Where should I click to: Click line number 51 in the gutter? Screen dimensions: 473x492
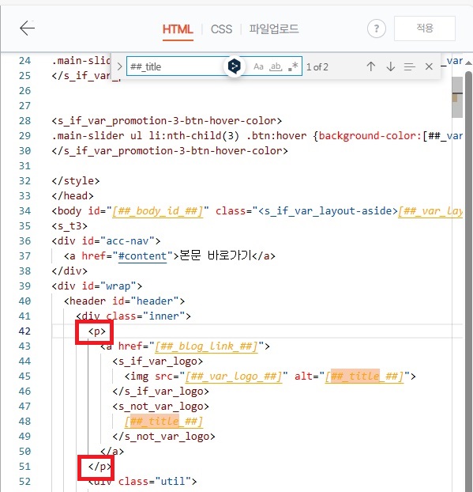pos(24,467)
